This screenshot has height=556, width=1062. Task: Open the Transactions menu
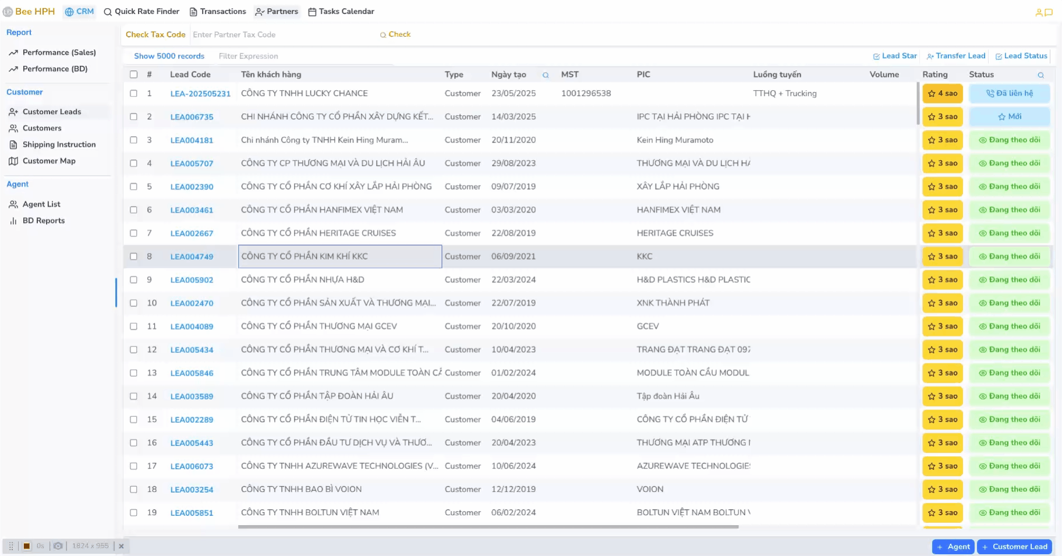pyautogui.click(x=218, y=12)
